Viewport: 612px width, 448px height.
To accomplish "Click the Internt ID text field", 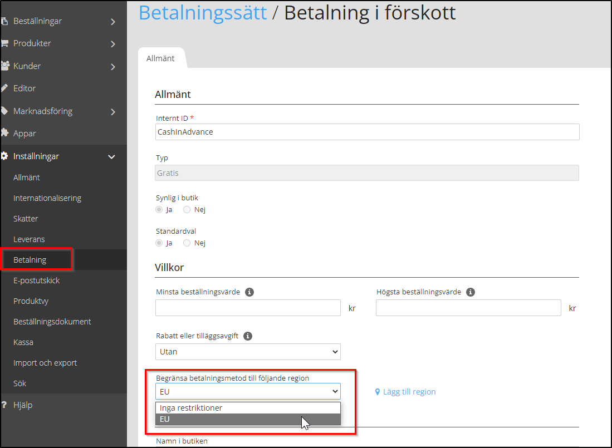I will (x=367, y=132).
